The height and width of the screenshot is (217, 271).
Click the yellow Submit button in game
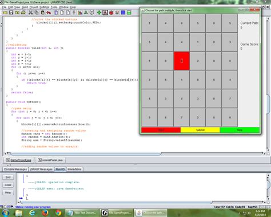point(200,130)
